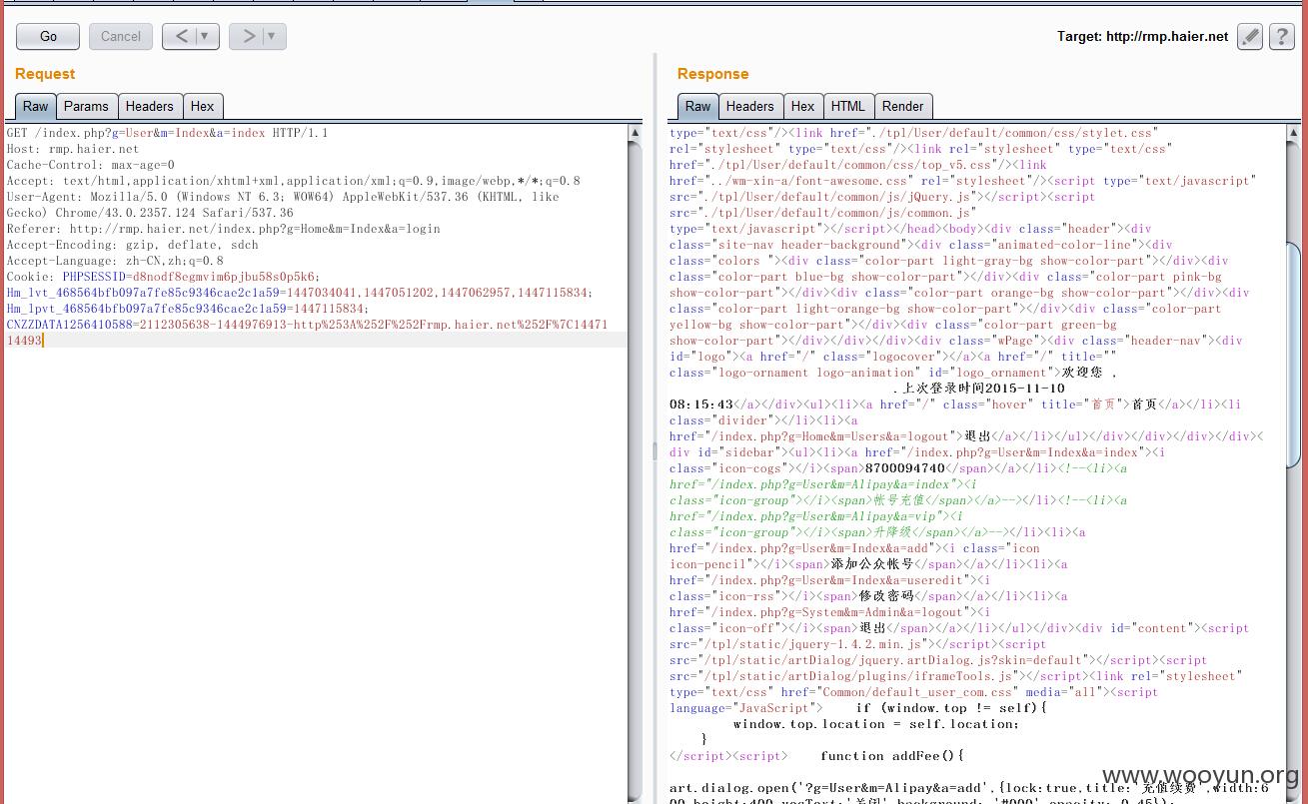Select the Request Raw tab

(35, 106)
